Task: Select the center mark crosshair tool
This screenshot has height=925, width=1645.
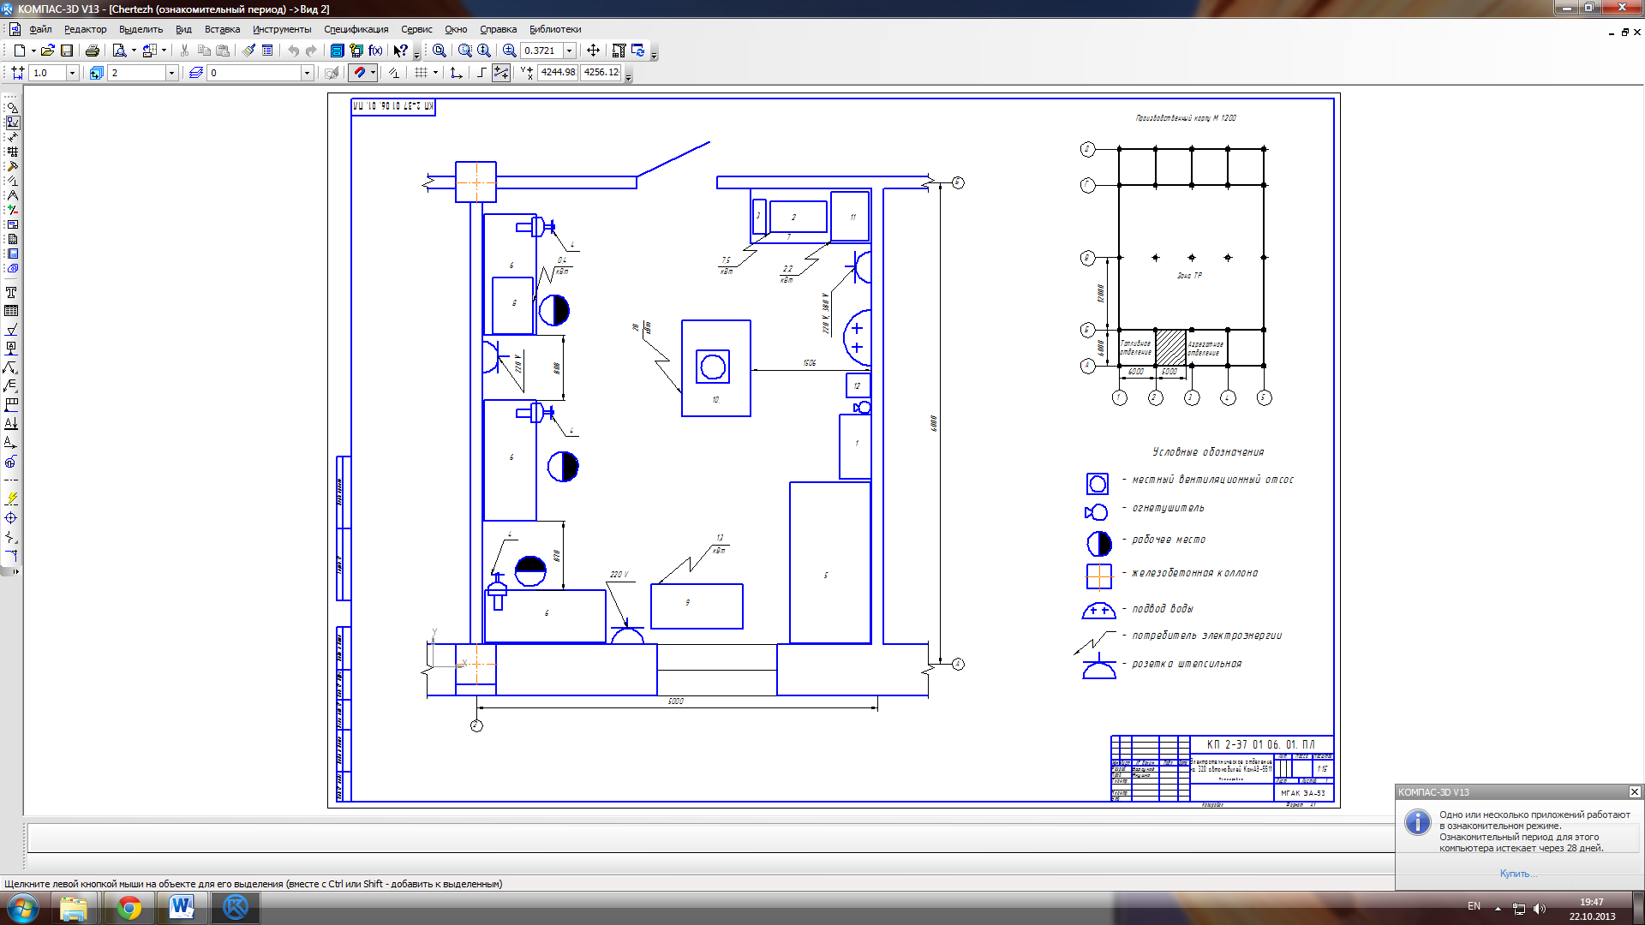Action: point(11,518)
